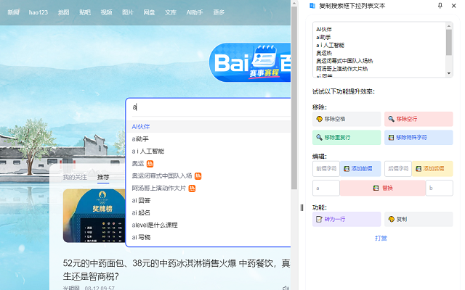The width and height of the screenshot is (465, 290).
Task: Select the 阿汤哥上演动作大片 suggestion
Action: 209,188
